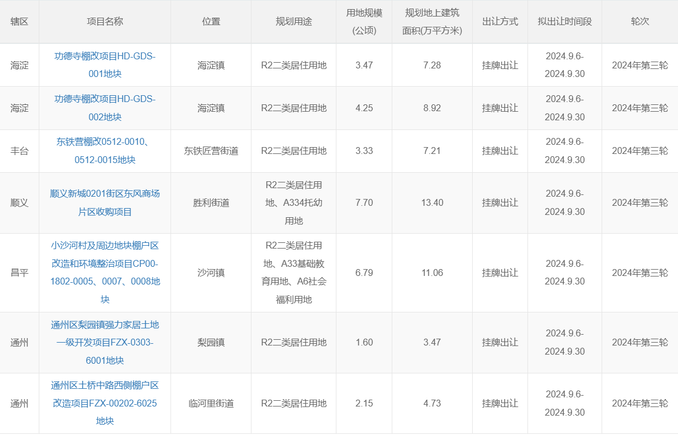Select the 沙河镇 location cell for the 昌平 row
Viewport: 678px width, 435px height.
[x=210, y=273]
